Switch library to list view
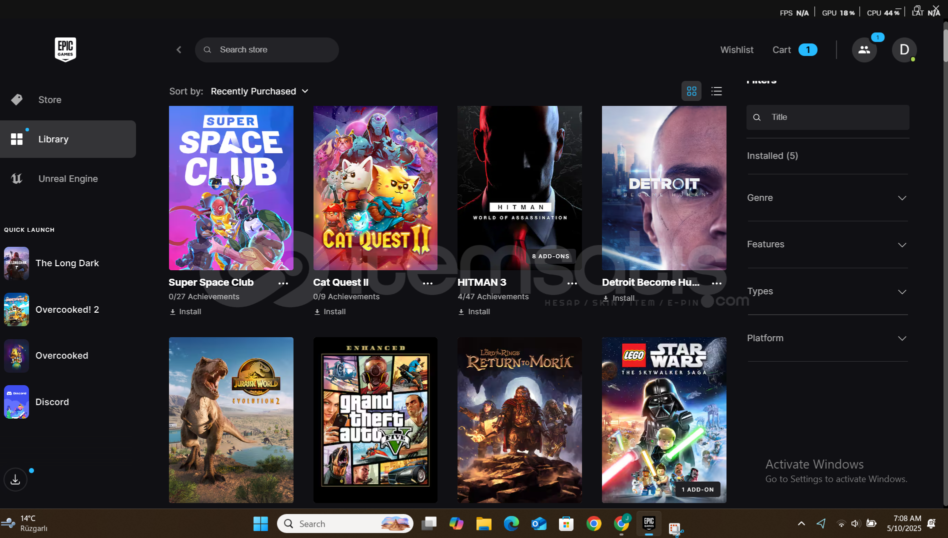The width and height of the screenshot is (948, 538). pyautogui.click(x=716, y=91)
